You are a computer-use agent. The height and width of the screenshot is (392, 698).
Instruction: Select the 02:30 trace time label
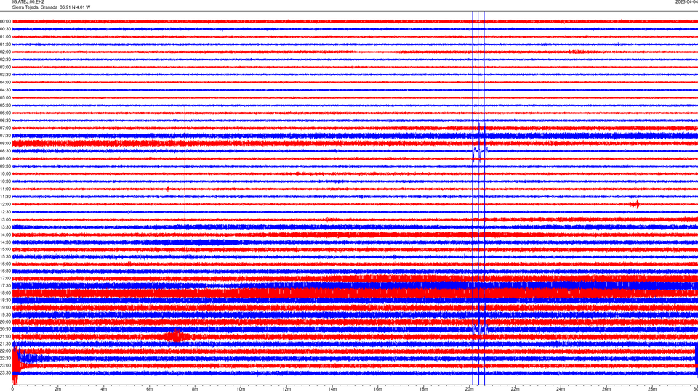coord(5,59)
